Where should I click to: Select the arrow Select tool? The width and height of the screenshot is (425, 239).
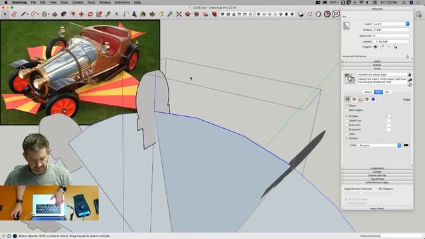pos(5,14)
